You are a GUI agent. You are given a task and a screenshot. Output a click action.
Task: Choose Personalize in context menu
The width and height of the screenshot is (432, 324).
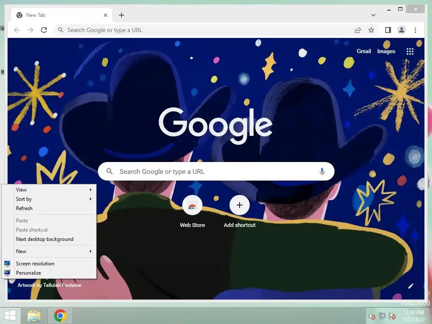click(49, 273)
